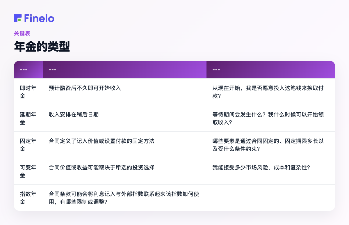Click the cell 预计融资后不久即可开始收入
Image resolution: width=349 pixels, height=225 pixels.
coord(85,88)
